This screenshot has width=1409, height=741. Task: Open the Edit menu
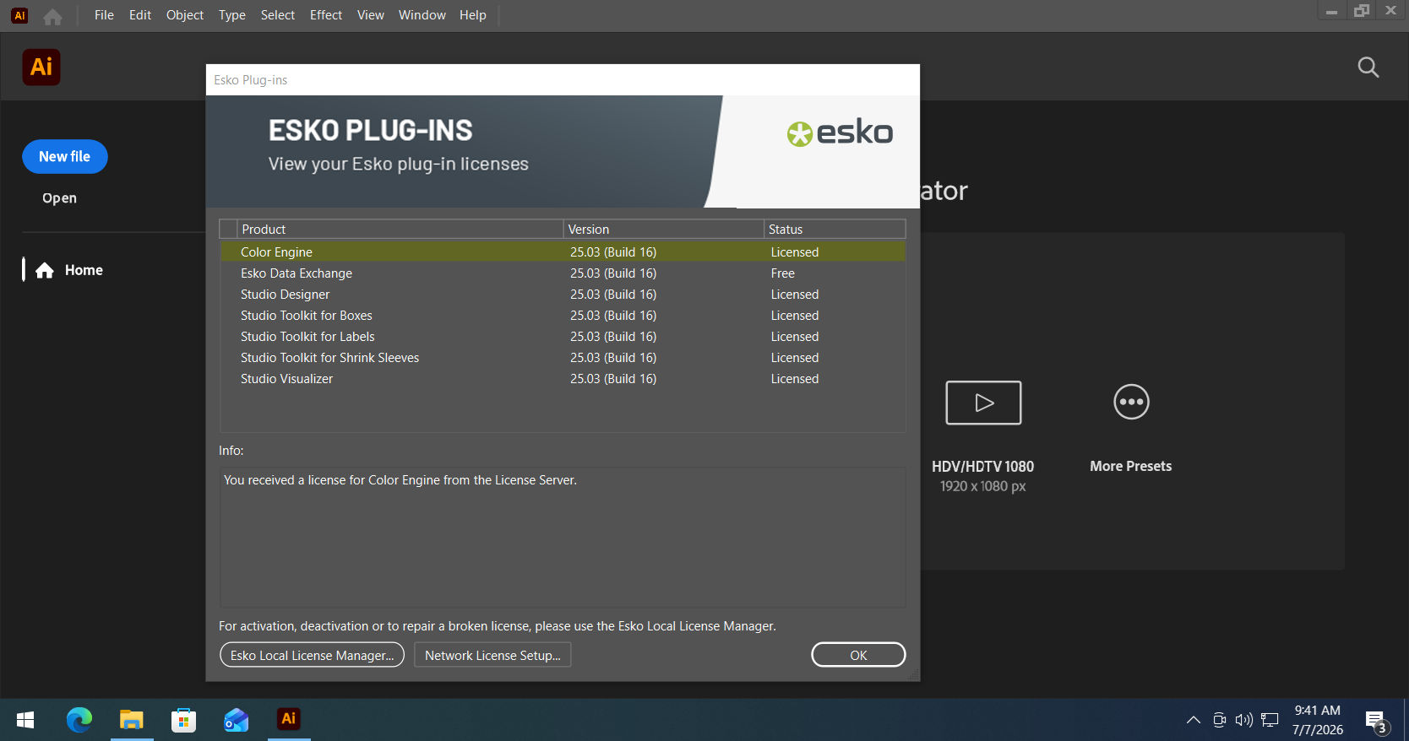click(140, 15)
